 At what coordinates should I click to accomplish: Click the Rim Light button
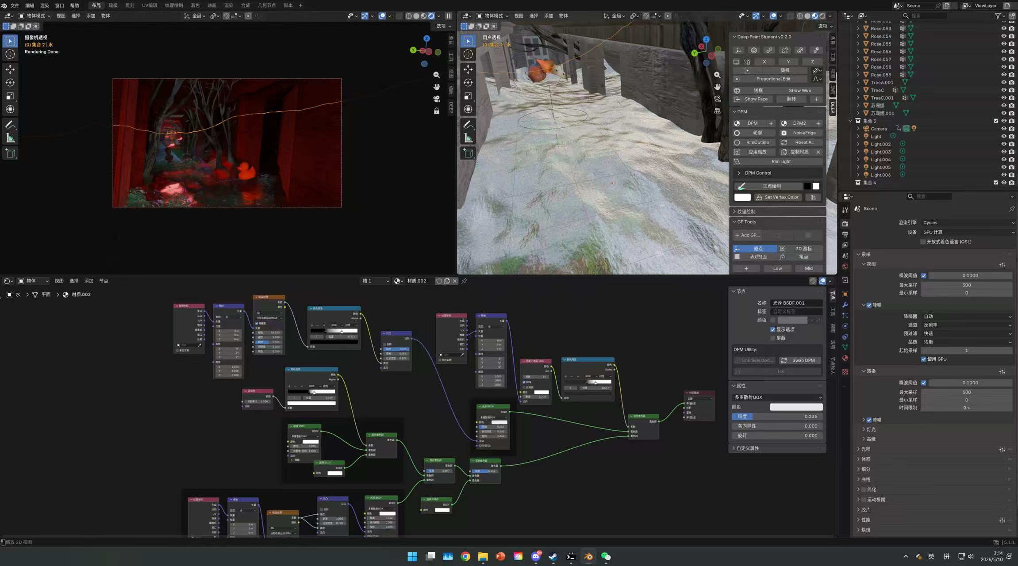tap(778, 161)
